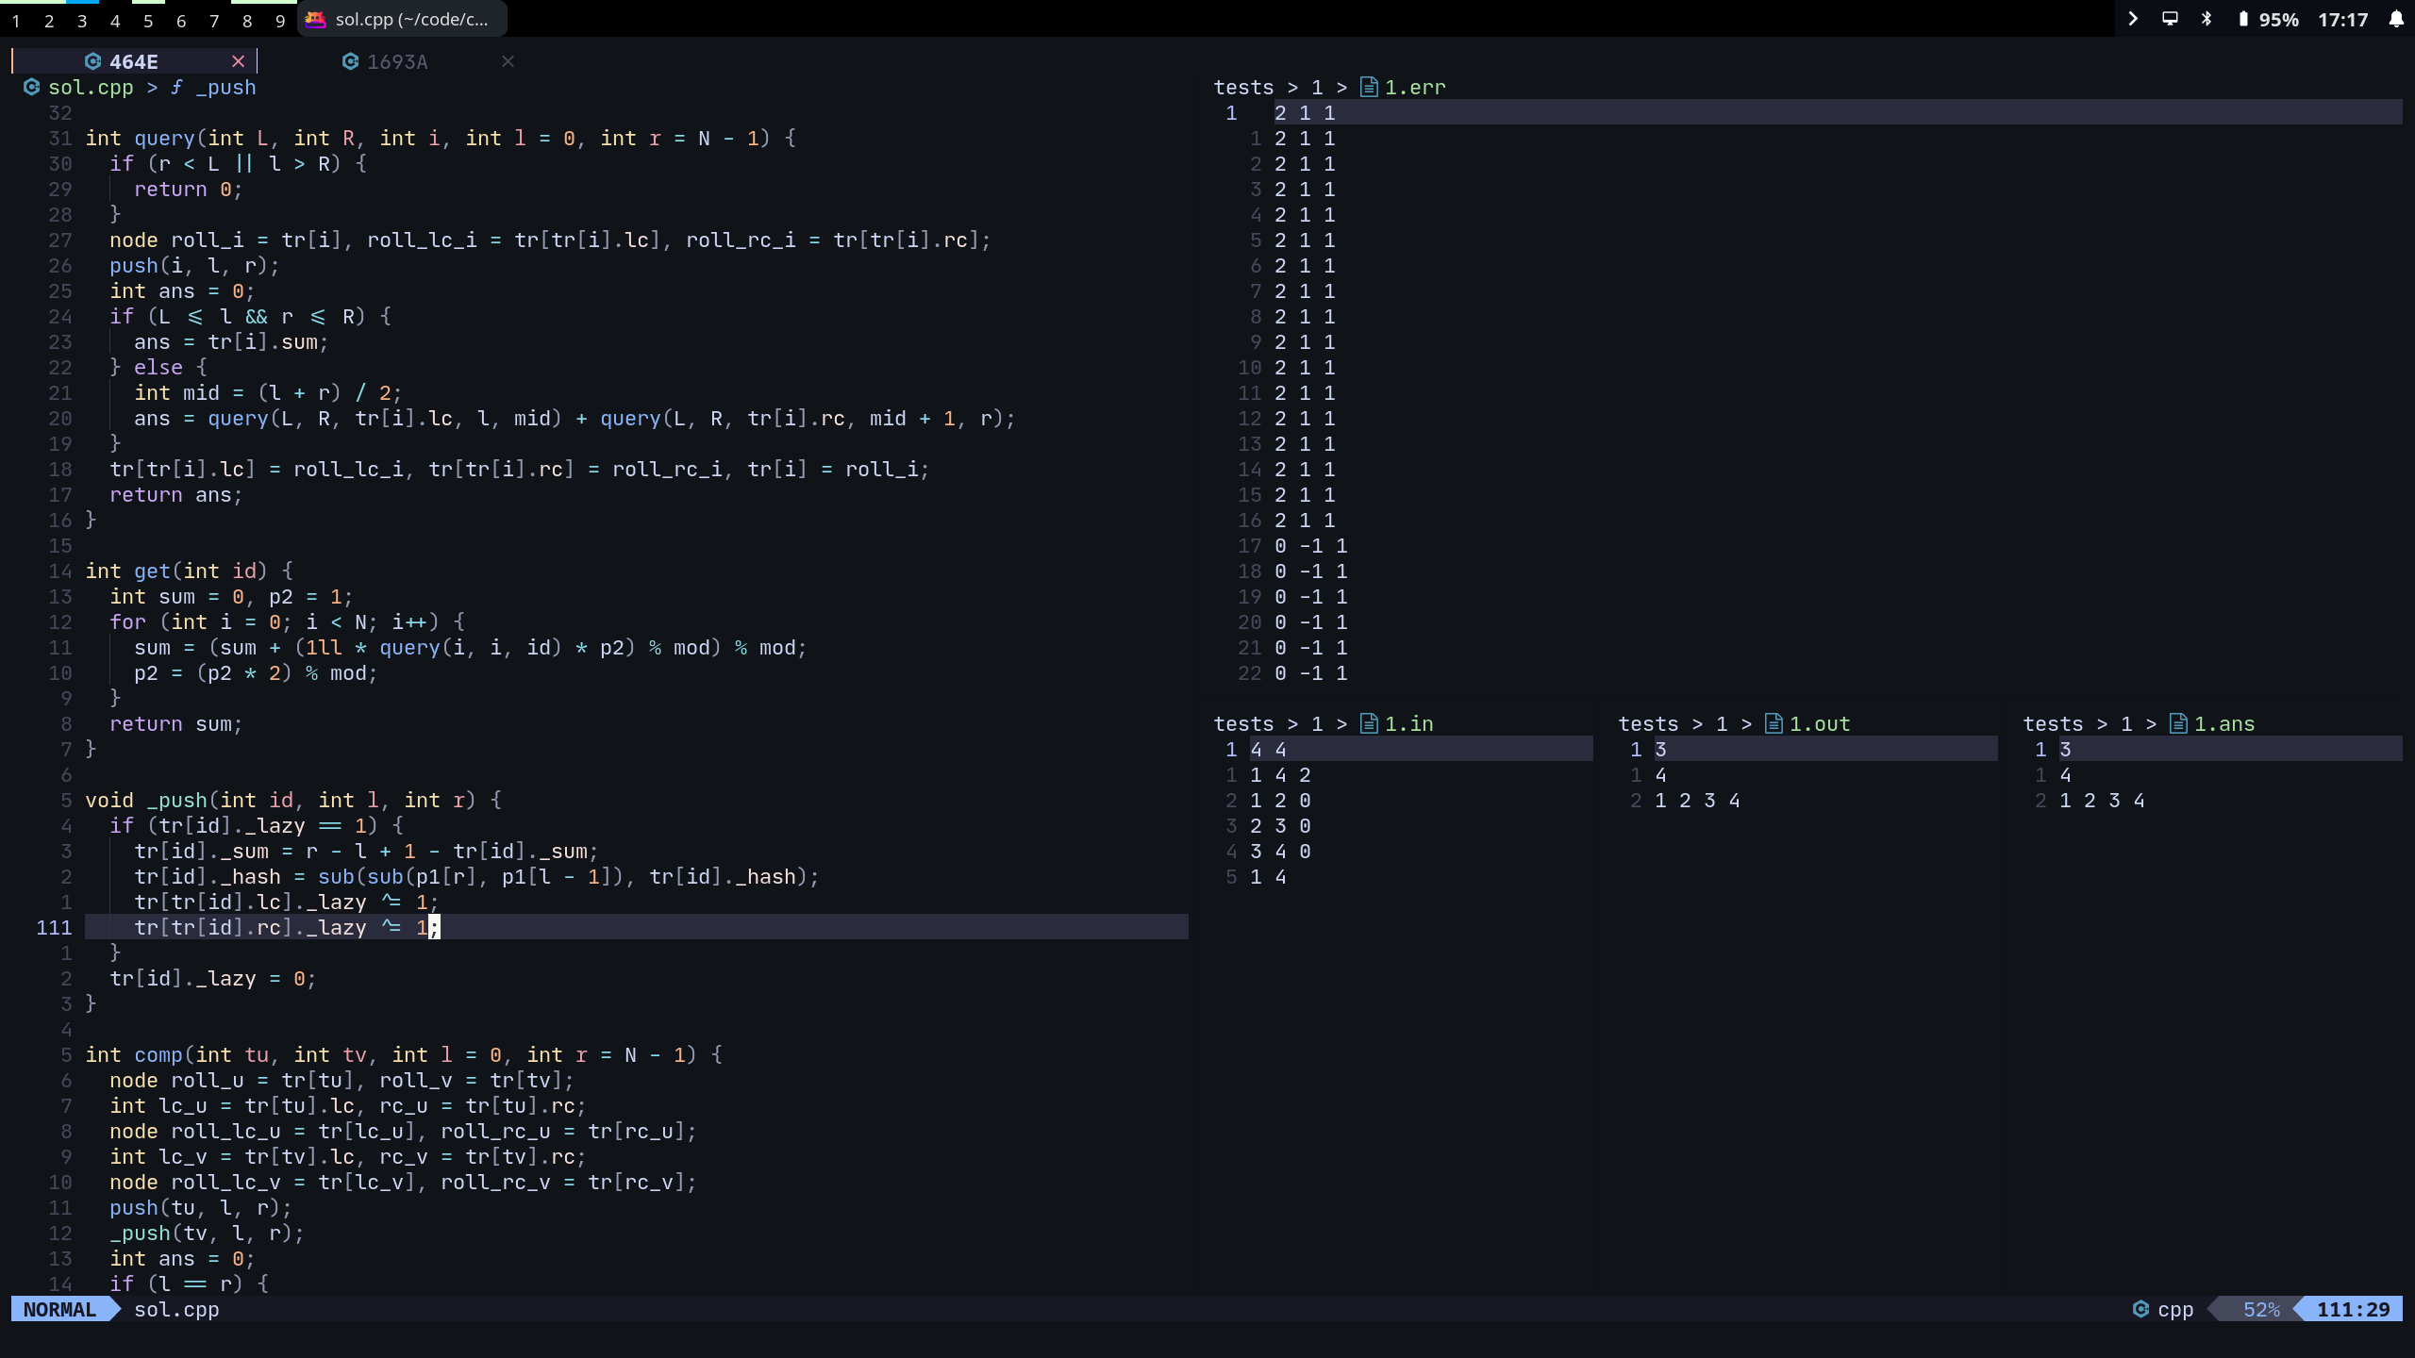Viewport: 2415px width, 1358px height.
Task: Click the '1 2 3 4' line in 1.ans
Action: point(2102,800)
